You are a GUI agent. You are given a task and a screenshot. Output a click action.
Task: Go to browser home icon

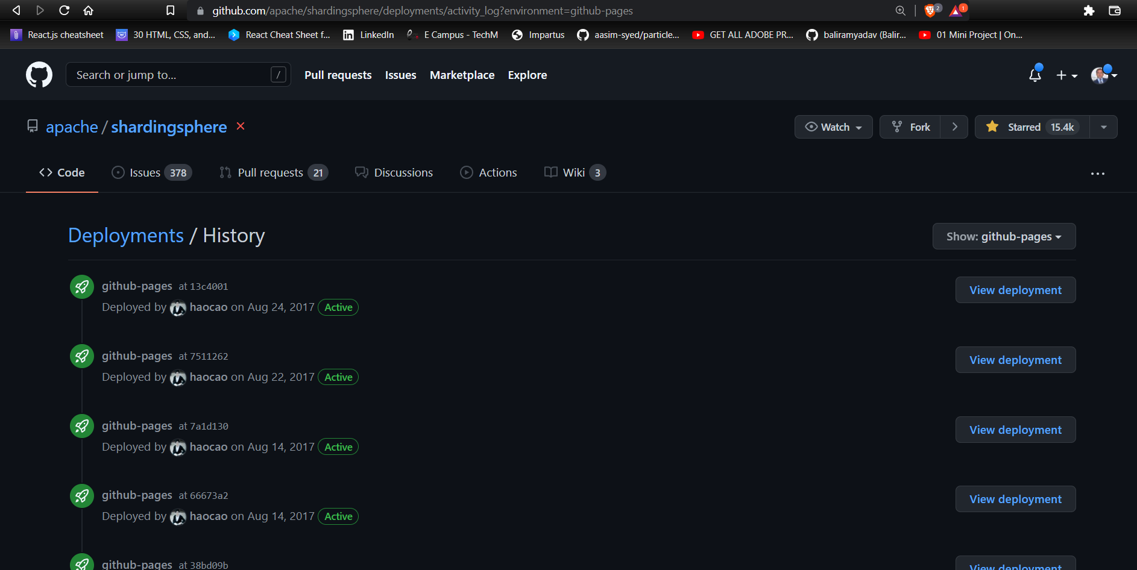coord(88,10)
